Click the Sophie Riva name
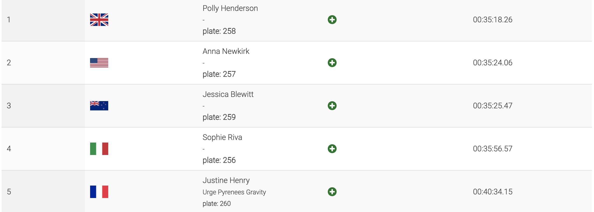The width and height of the screenshot is (594, 212). [222, 137]
